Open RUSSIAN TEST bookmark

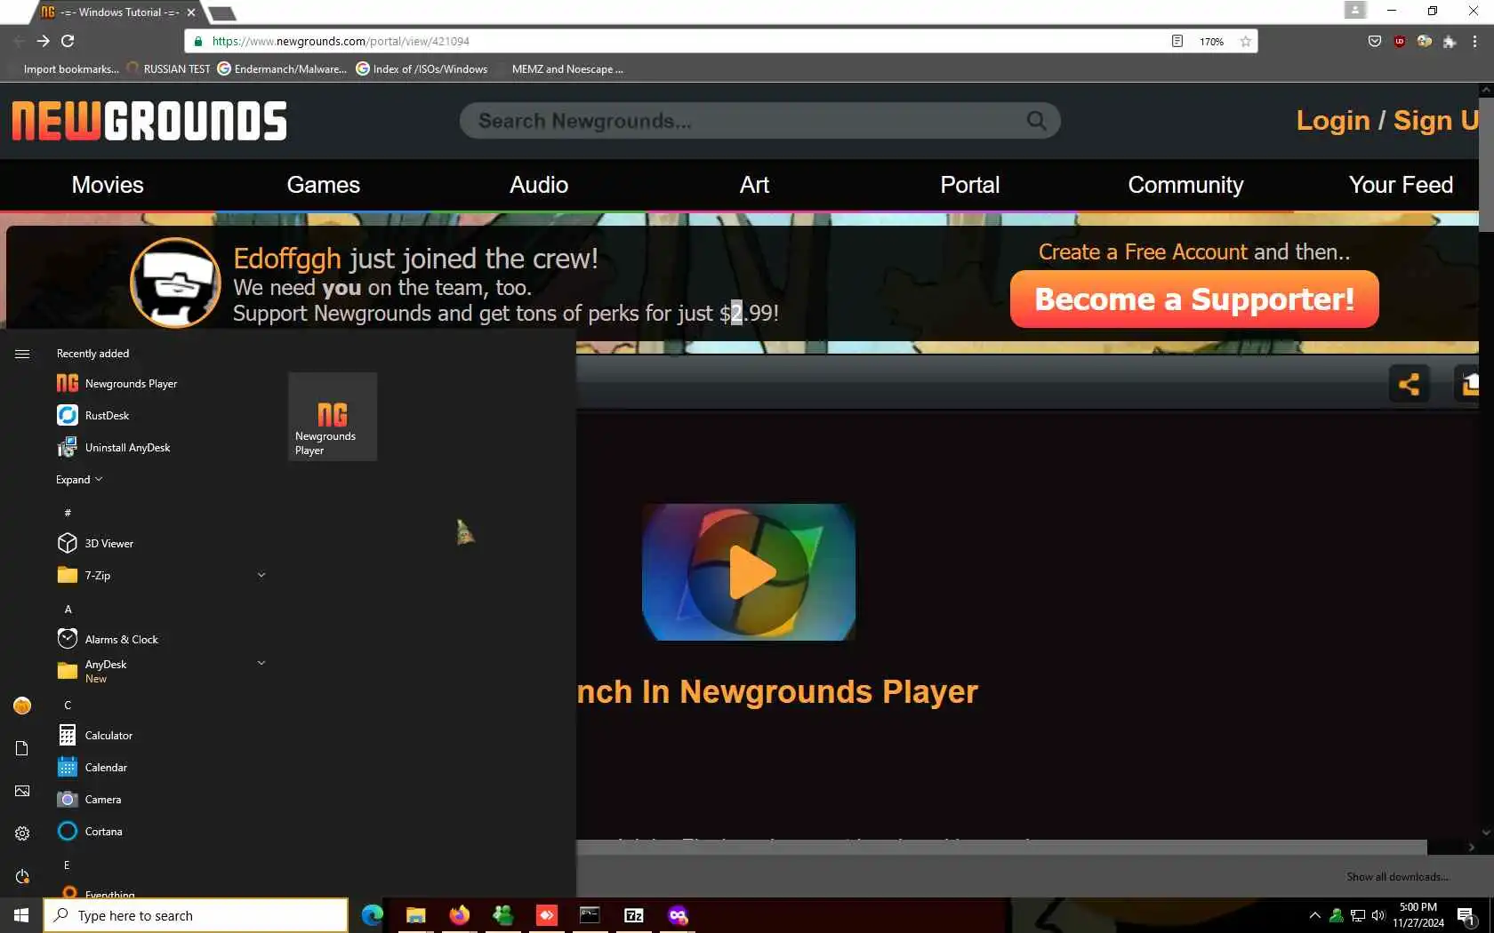point(169,68)
